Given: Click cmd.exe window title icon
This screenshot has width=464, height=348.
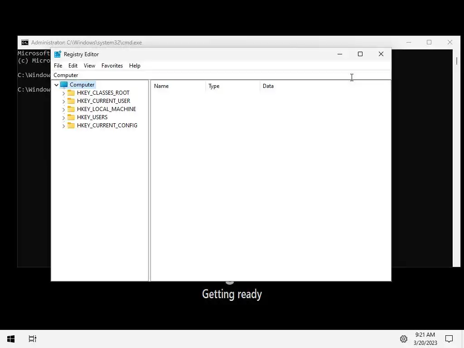Looking at the screenshot, I should [x=25, y=43].
